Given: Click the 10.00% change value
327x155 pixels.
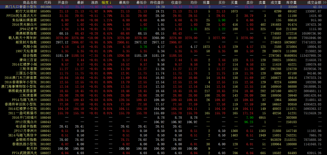Looking at the screenshot, I should tap(107, 7).
